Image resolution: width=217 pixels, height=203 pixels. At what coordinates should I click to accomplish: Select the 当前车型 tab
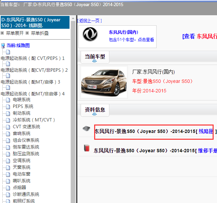point(95,57)
